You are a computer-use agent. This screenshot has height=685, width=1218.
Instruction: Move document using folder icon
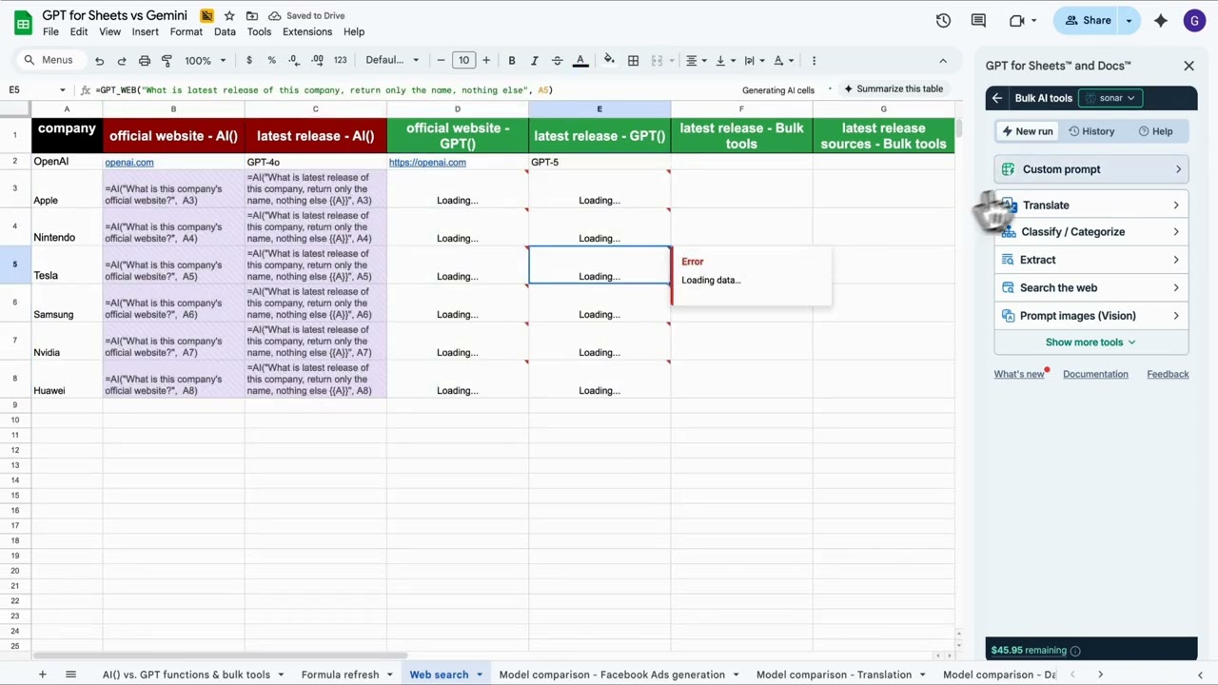(x=251, y=16)
